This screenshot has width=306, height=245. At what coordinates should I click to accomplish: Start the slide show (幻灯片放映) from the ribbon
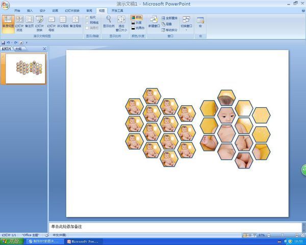[x=40, y=23]
